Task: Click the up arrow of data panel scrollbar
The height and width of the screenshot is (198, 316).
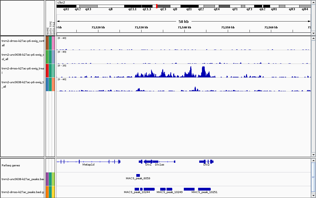Action: point(313,39)
